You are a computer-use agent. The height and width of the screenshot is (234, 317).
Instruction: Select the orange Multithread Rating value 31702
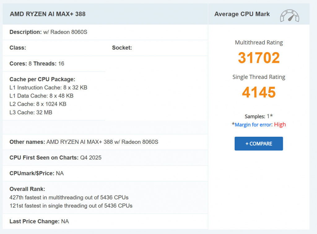[258, 58]
